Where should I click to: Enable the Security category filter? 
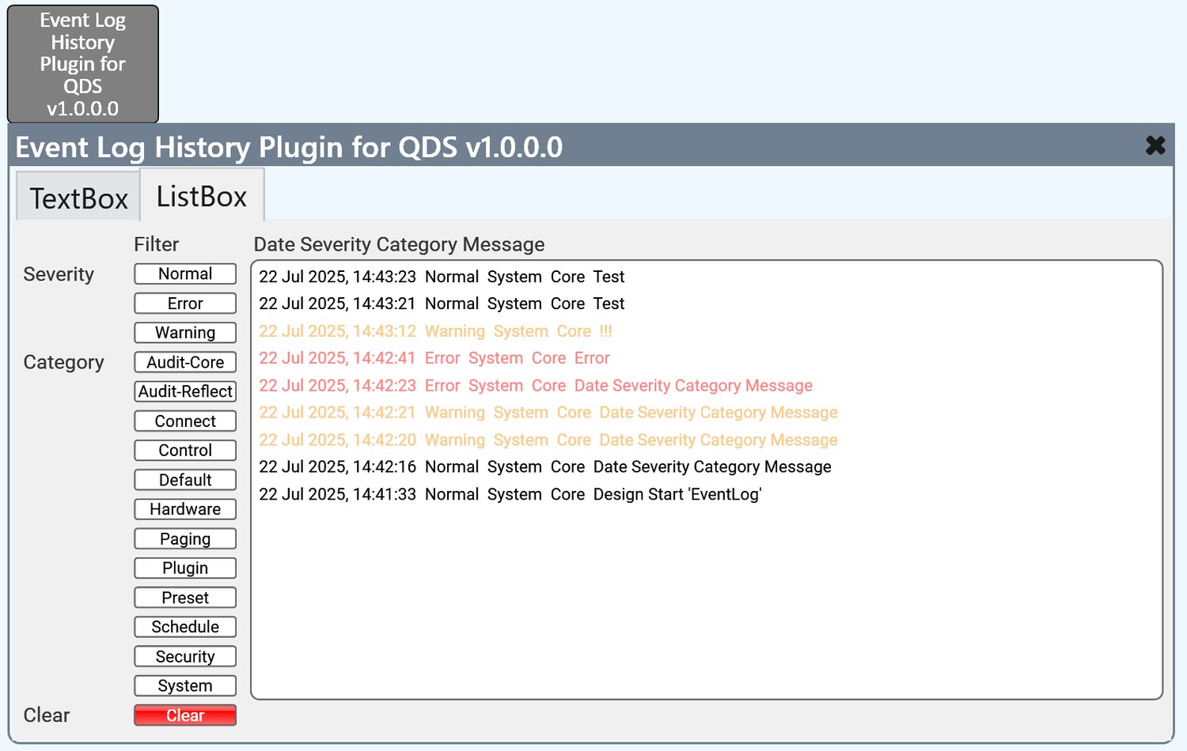coord(185,657)
